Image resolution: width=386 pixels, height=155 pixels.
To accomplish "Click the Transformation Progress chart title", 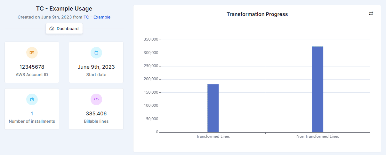I will (x=257, y=14).
